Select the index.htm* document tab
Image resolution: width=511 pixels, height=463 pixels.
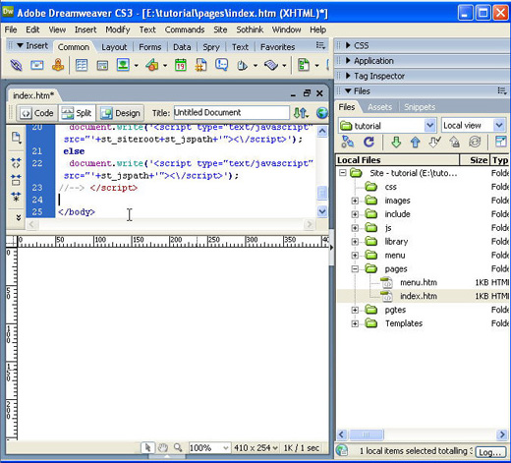tap(32, 95)
